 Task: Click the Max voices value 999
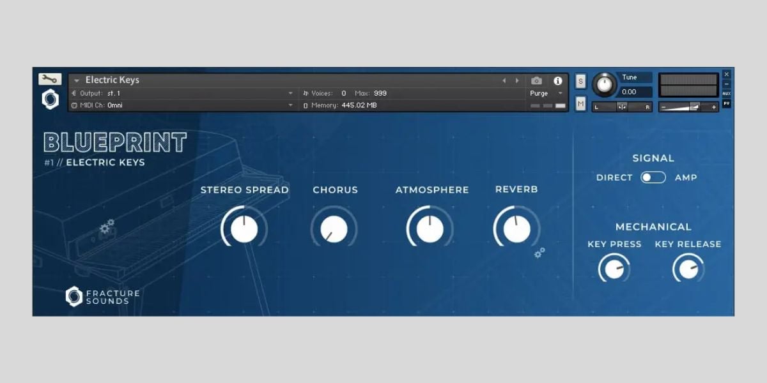380,93
